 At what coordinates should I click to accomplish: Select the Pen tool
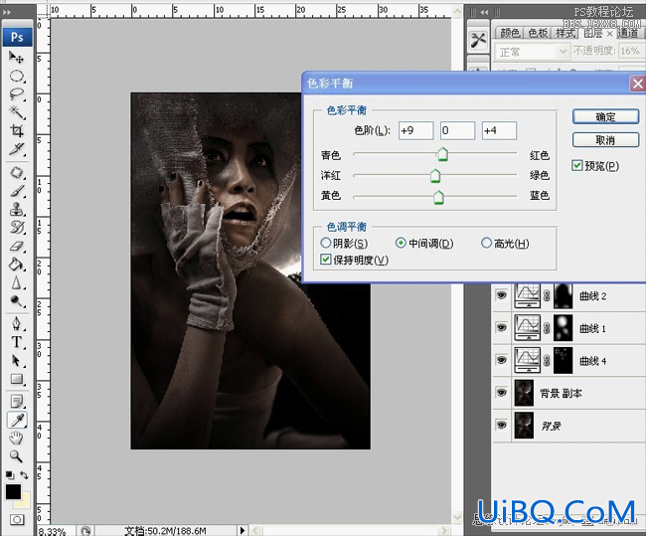pos(17,324)
